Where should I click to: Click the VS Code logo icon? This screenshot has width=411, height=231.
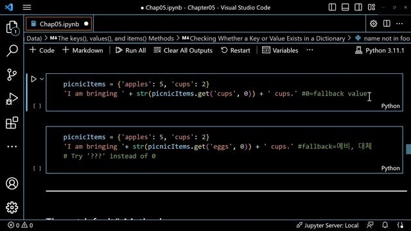click(x=9, y=7)
